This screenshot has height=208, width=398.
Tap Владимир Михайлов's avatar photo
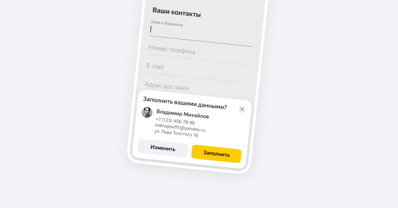pos(147,113)
